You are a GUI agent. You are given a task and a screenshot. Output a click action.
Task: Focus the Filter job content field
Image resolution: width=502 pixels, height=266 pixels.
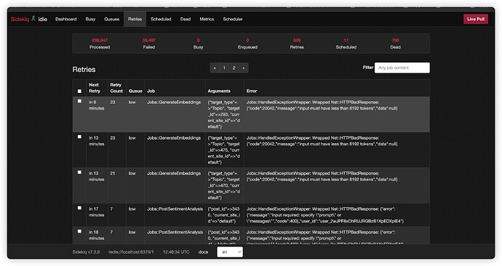[402, 68]
